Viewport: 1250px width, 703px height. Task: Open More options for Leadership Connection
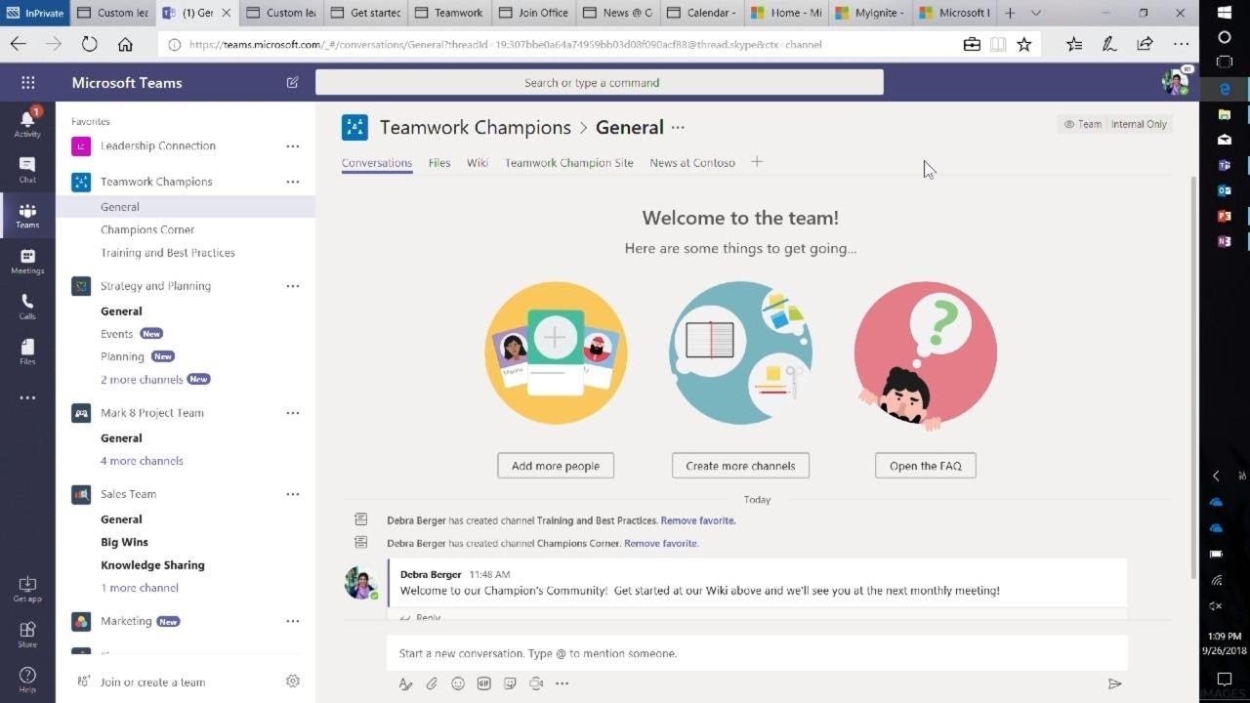[292, 146]
